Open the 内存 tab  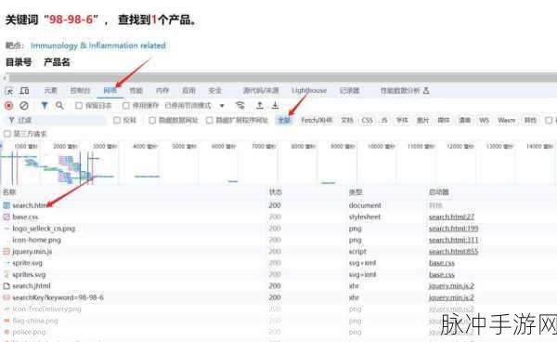point(162,91)
